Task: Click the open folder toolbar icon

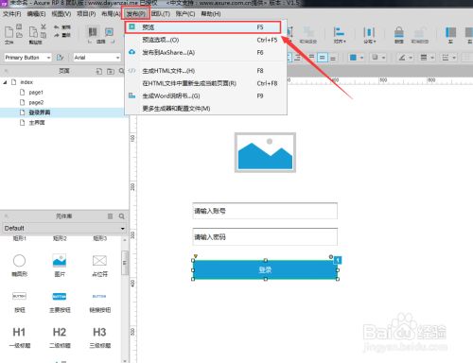Action: tap(19, 35)
